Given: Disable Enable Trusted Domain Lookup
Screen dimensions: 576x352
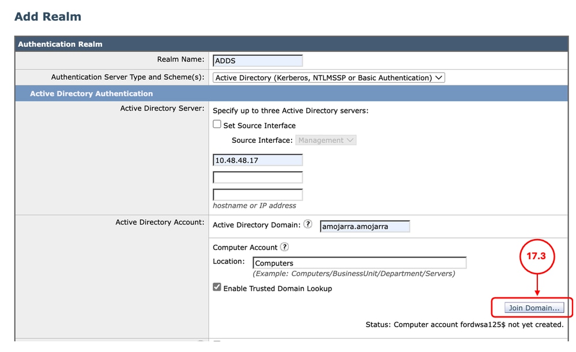Looking at the screenshot, I should pyautogui.click(x=217, y=289).
